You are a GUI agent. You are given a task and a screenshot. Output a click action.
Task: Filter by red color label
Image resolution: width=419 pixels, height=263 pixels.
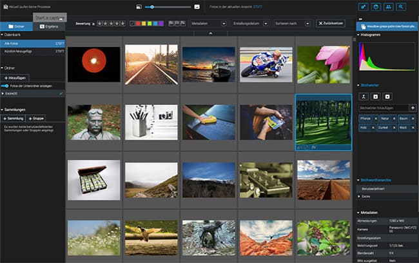pos(138,23)
